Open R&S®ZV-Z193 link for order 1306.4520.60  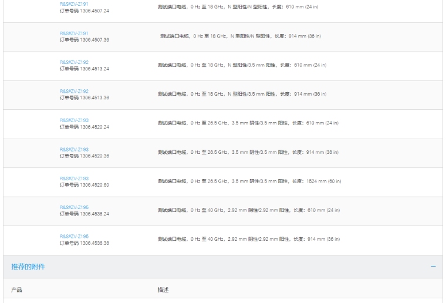pyautogui.click(x=74, y=178)
